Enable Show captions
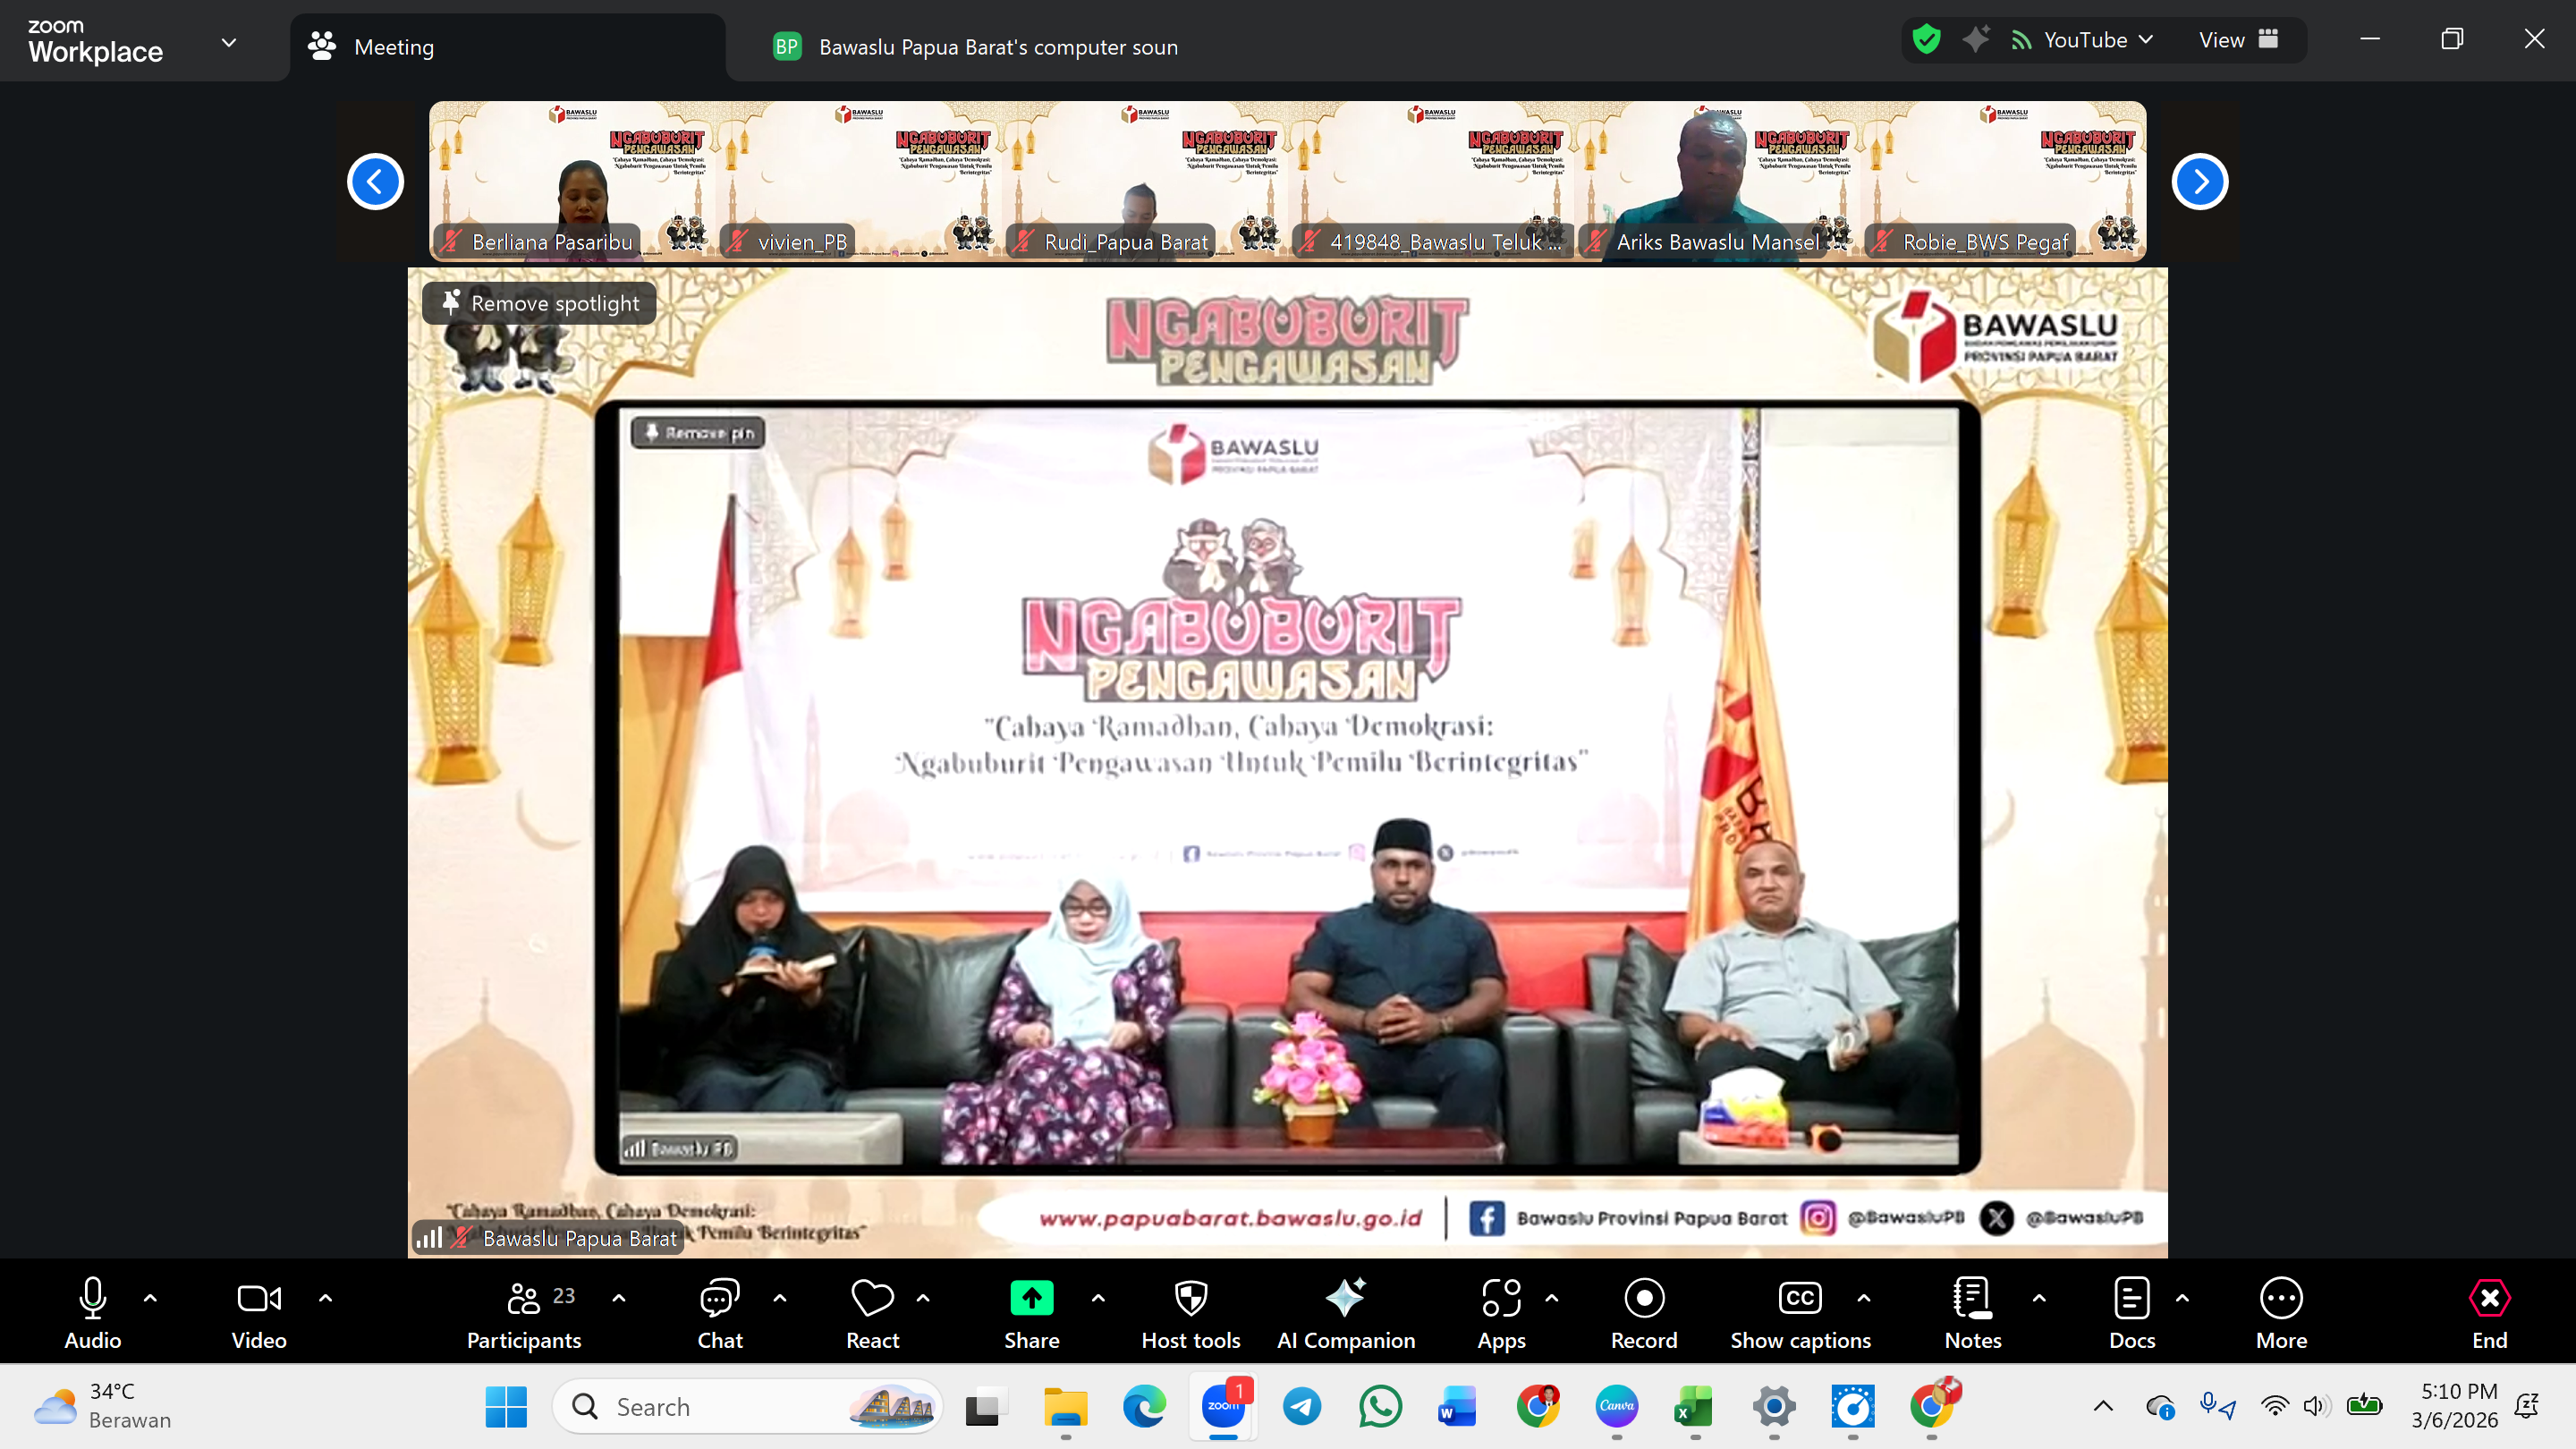Screen dimensions: 2576x1449 click(1799, 1310)
